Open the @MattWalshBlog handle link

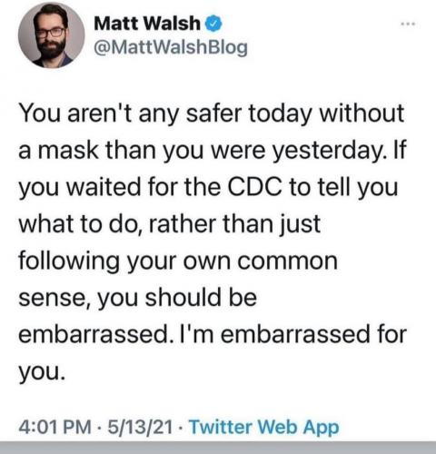(x=171, y=47)
